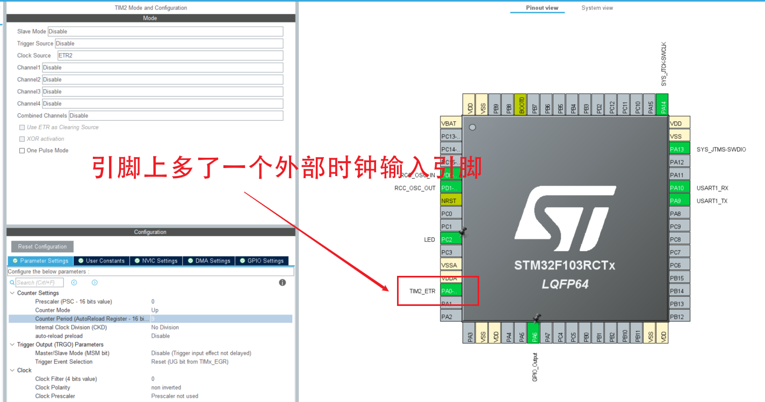The height and width of the screenshot is (402, 765).
Task: Click the PA13 SYS_JTMS-SWDIO pin
Action: [679, 149]
